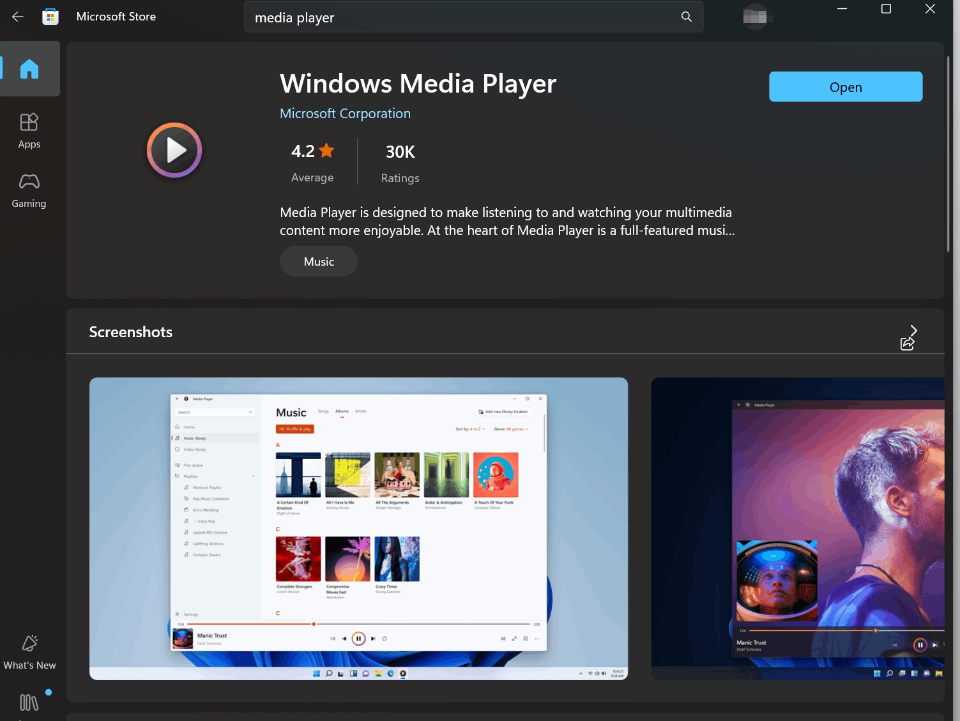
Task: Click the "30K" ratings count
Action: [x=400, y=152]
